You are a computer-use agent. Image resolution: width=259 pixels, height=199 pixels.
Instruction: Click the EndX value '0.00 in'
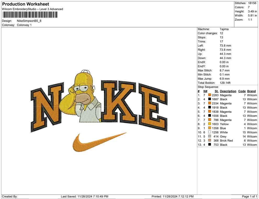224,62
